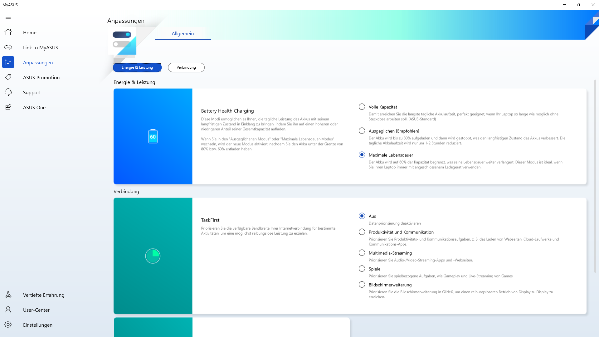Screen dimensions: 599x337
Task: Select Produktivität und Kommunikation option
Action: click(362, 232)
